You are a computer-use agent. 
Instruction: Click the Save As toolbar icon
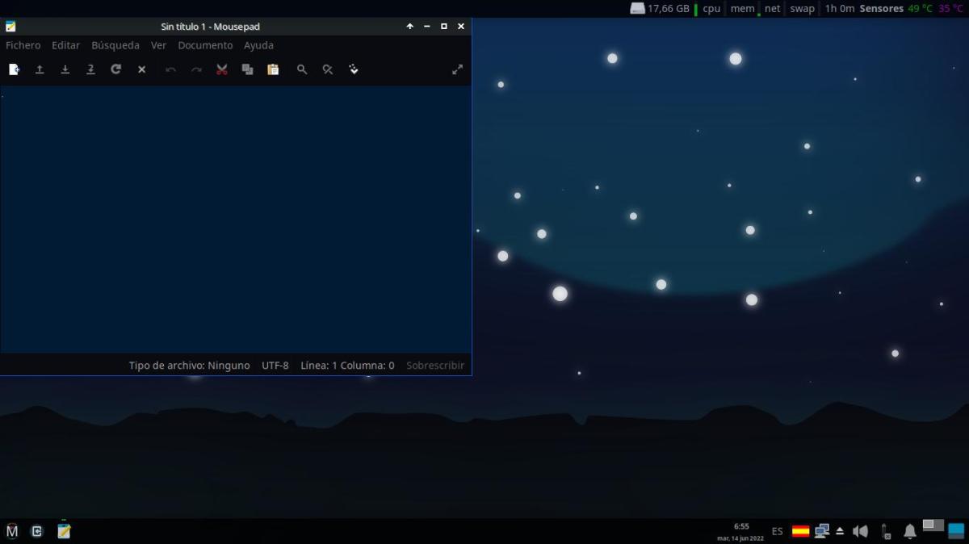[90, 70]
